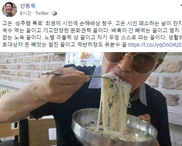Click post text line starting 국수 먹는

pos(91,31)
